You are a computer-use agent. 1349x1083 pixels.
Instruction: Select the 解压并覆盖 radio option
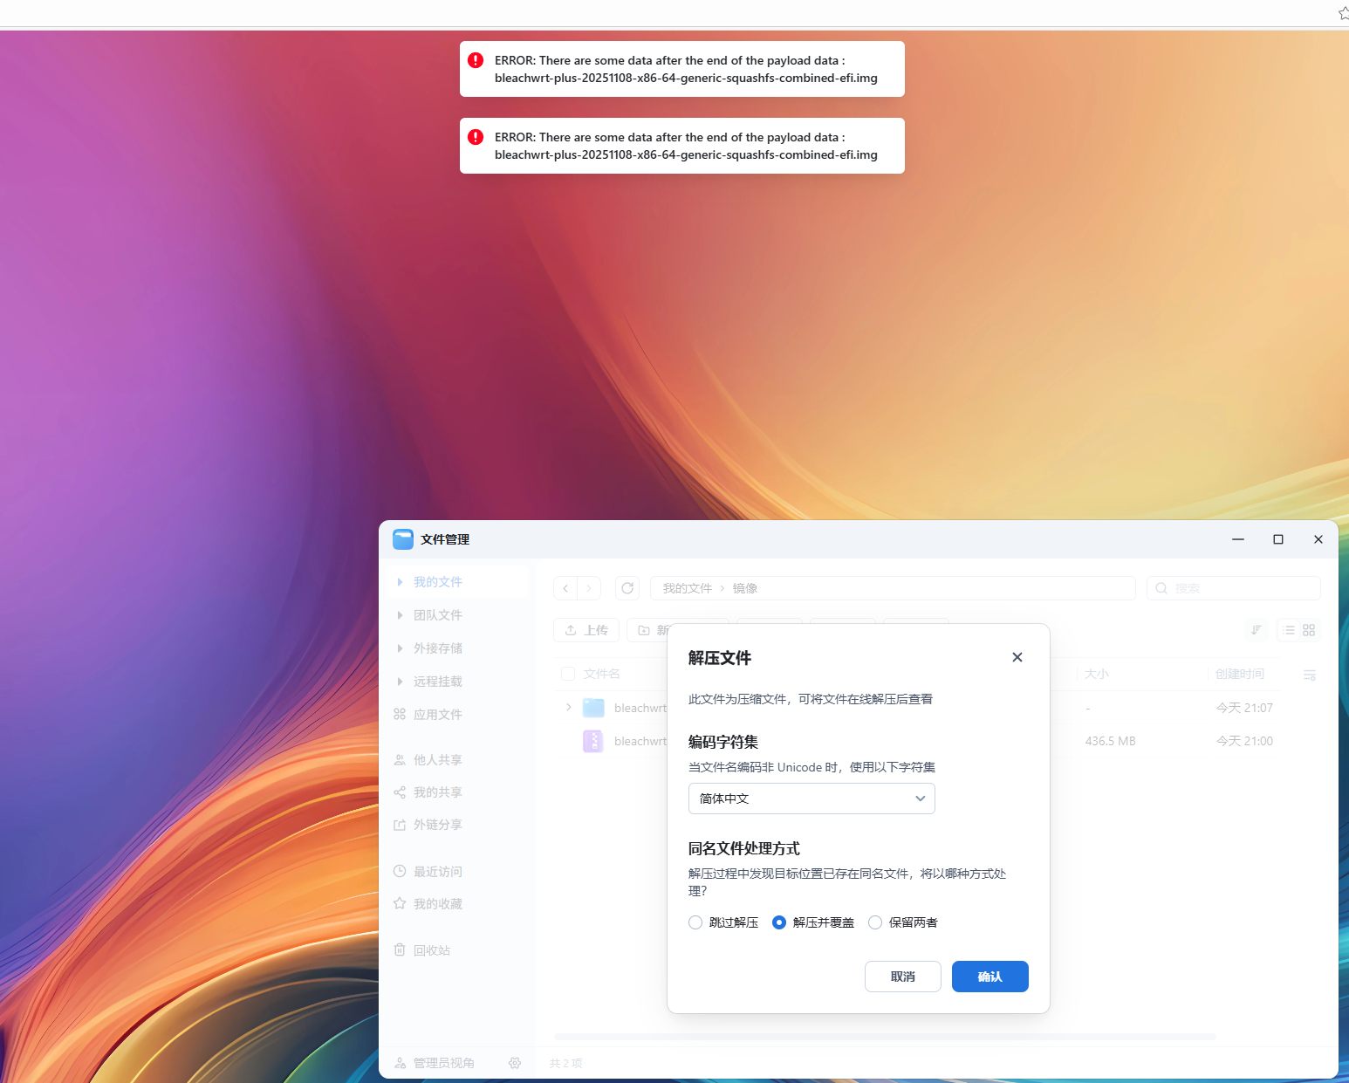(779, 922)
